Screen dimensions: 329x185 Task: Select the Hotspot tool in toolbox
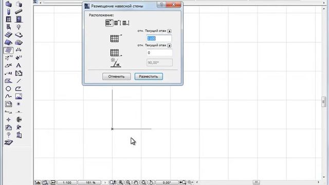point(19,104)
